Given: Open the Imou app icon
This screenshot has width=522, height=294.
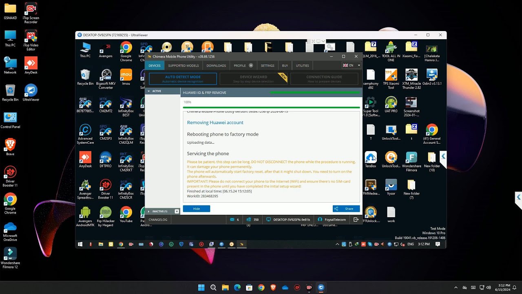Looking at the screenshot, I should click(126, 77).
